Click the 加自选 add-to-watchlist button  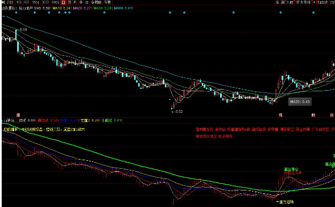(x=322, y=2)
